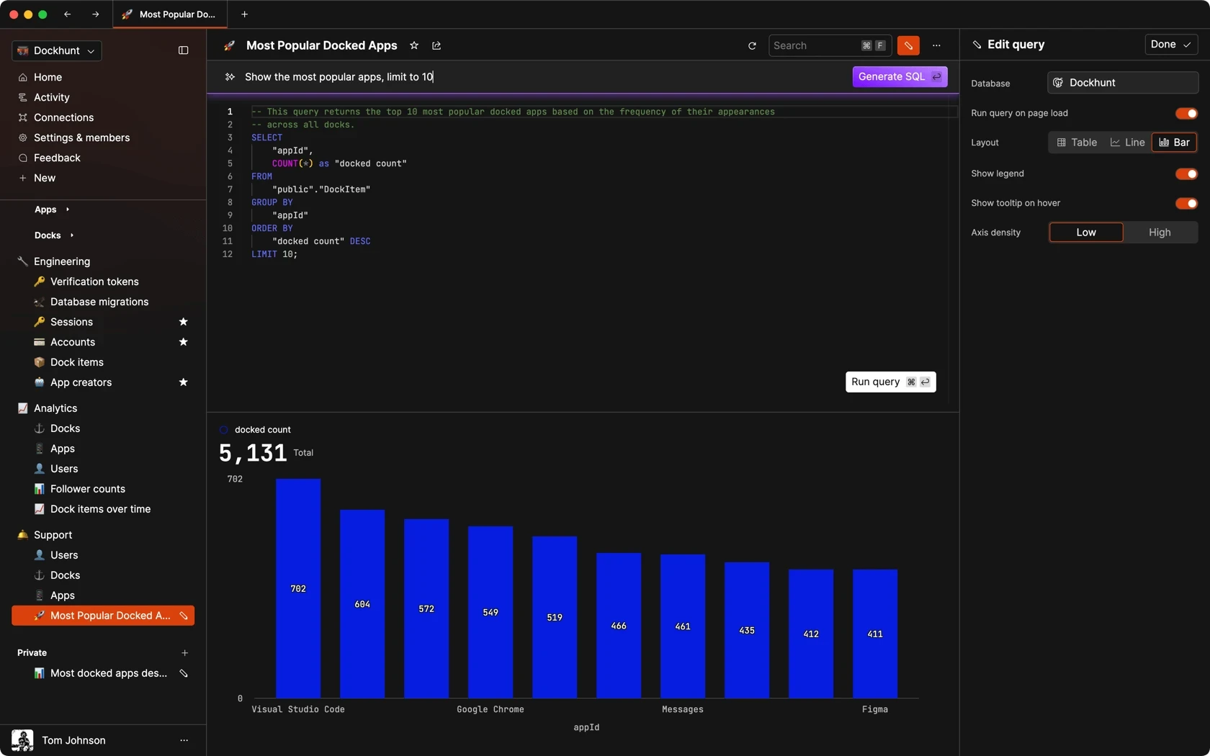Disable the Show legend switch
1210x756 pixels.
click(1186, 174)
